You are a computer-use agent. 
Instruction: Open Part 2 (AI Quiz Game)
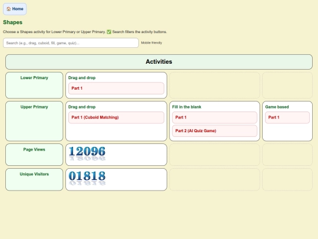(x=214, y=130)
